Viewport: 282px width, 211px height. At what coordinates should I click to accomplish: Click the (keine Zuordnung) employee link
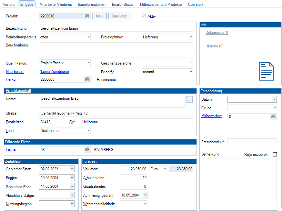[54, 72]
